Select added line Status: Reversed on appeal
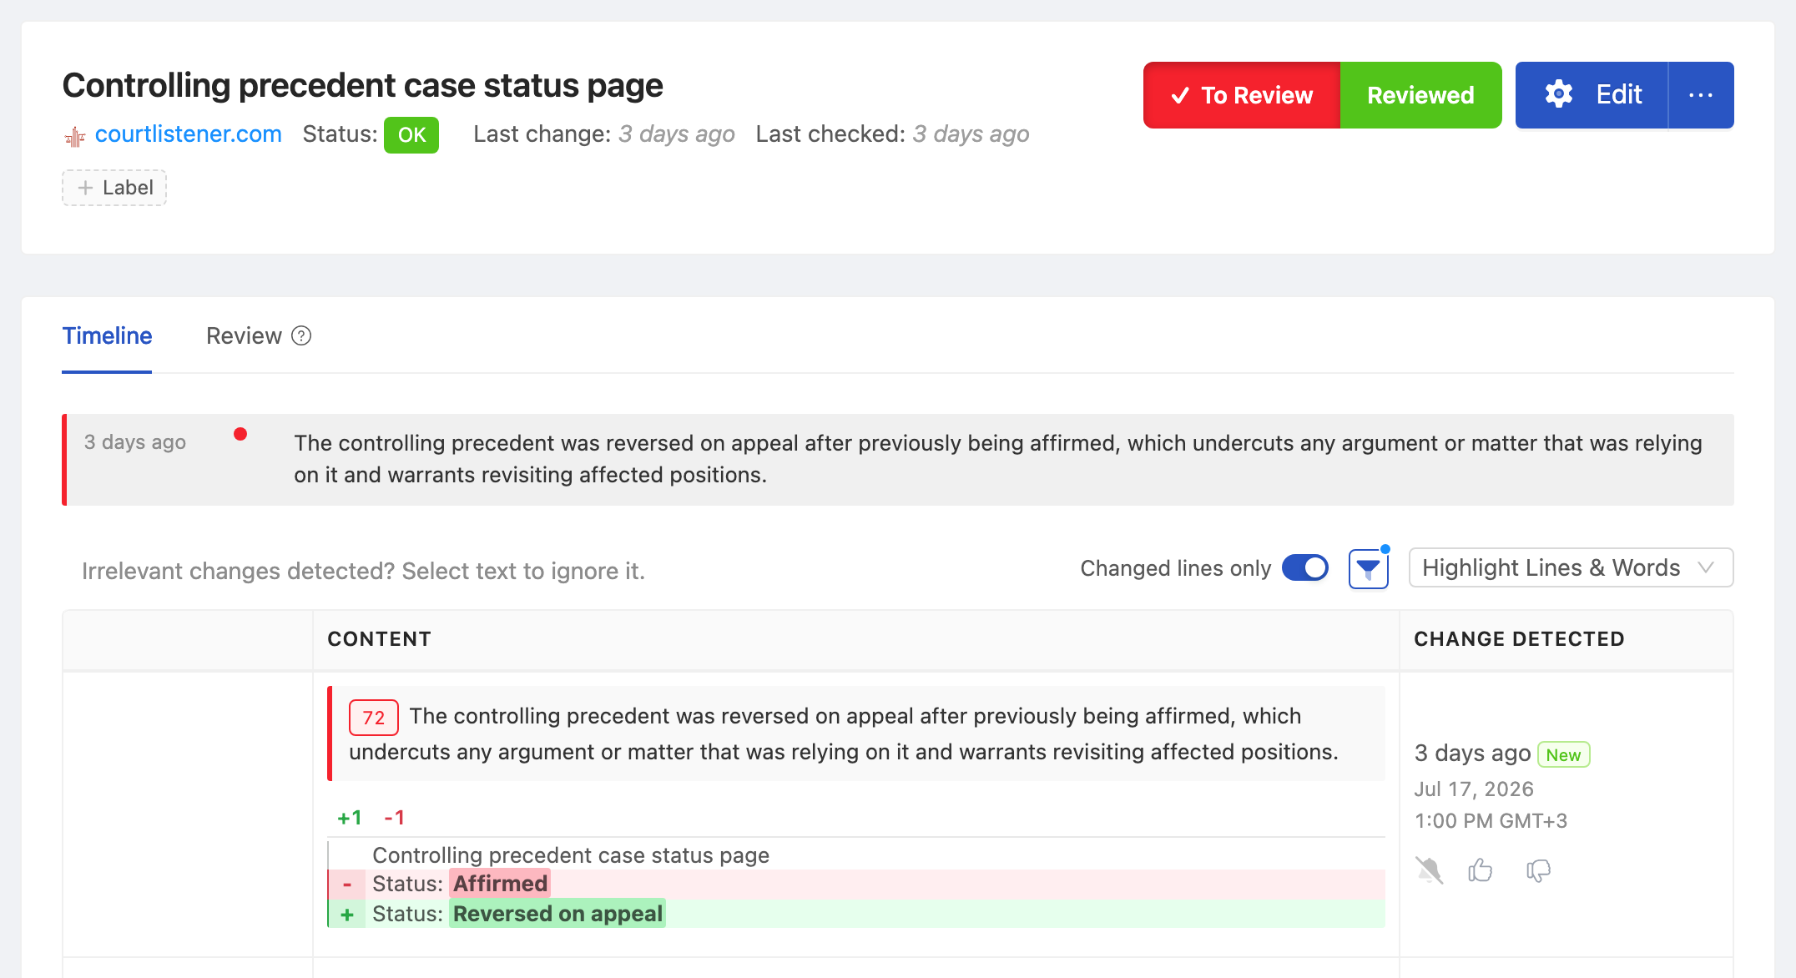 (856, 914)
